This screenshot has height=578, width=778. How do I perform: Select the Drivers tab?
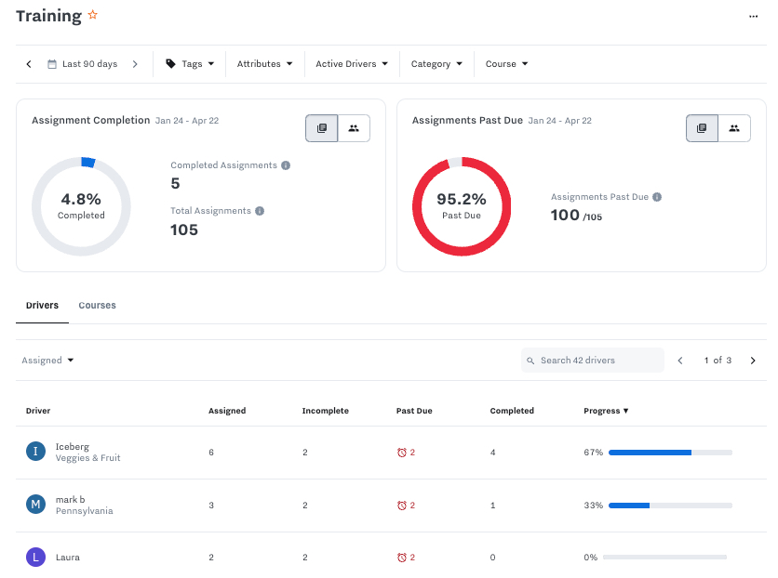(x=42, y=306)
